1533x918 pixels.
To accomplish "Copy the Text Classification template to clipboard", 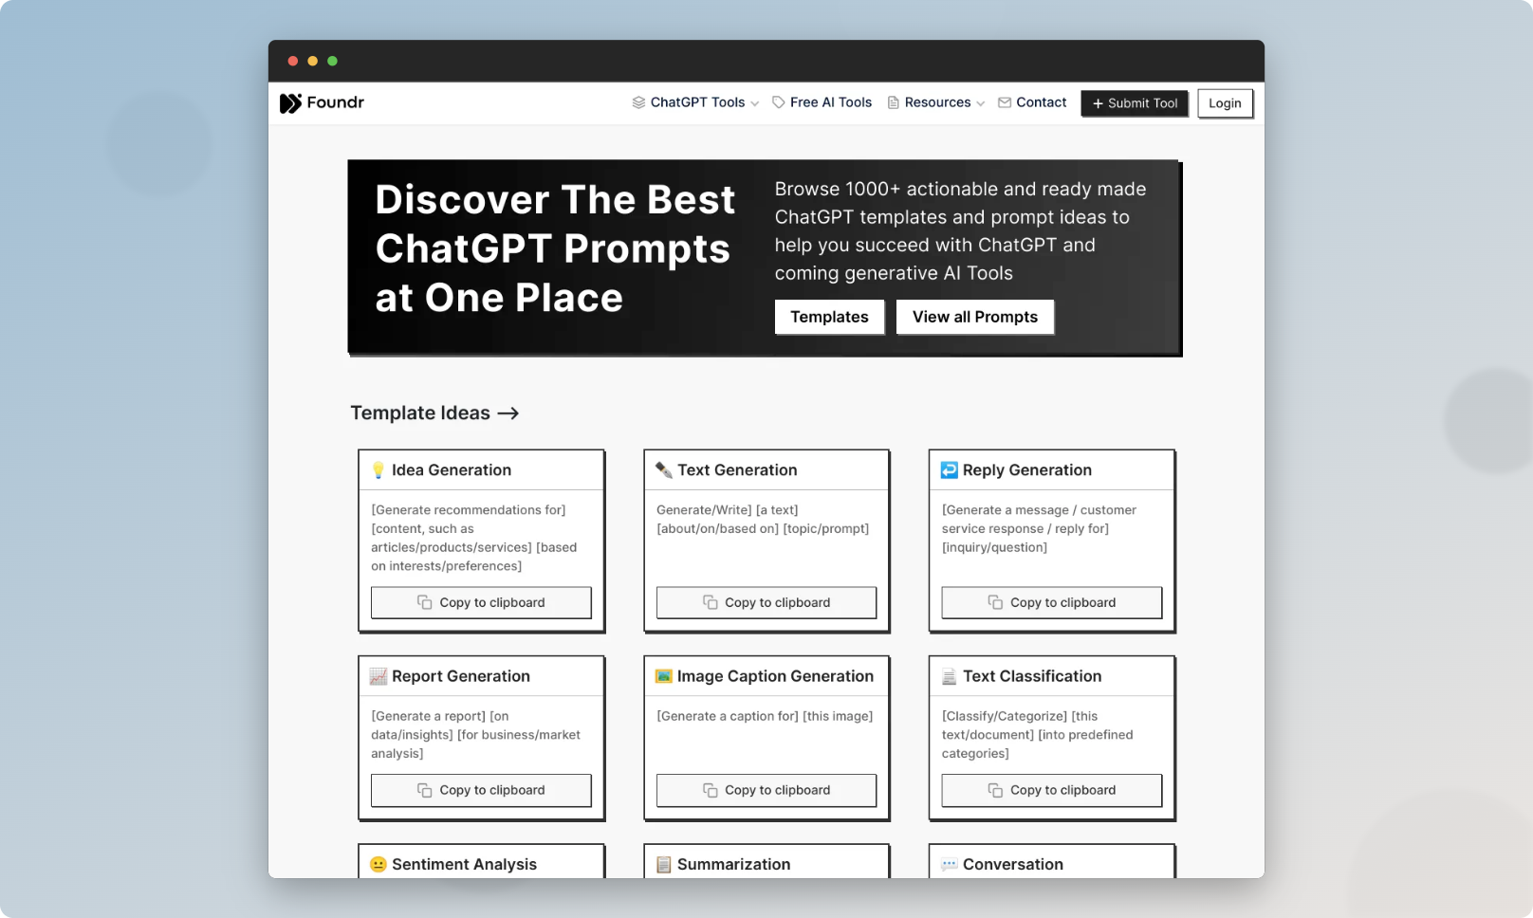I will (1051, 790).
